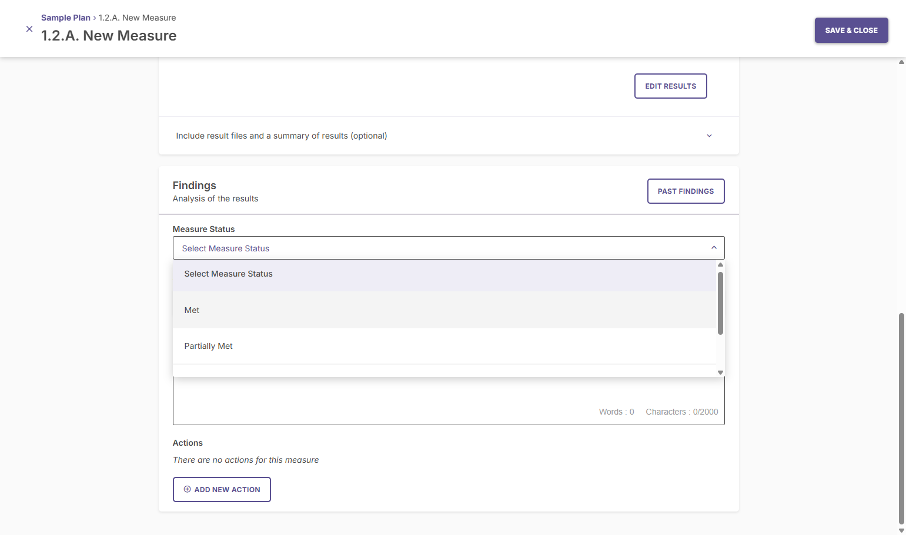
Task: Click the page scrollbar down arrow
Action: pyautogui.click(x=901, y=530)
